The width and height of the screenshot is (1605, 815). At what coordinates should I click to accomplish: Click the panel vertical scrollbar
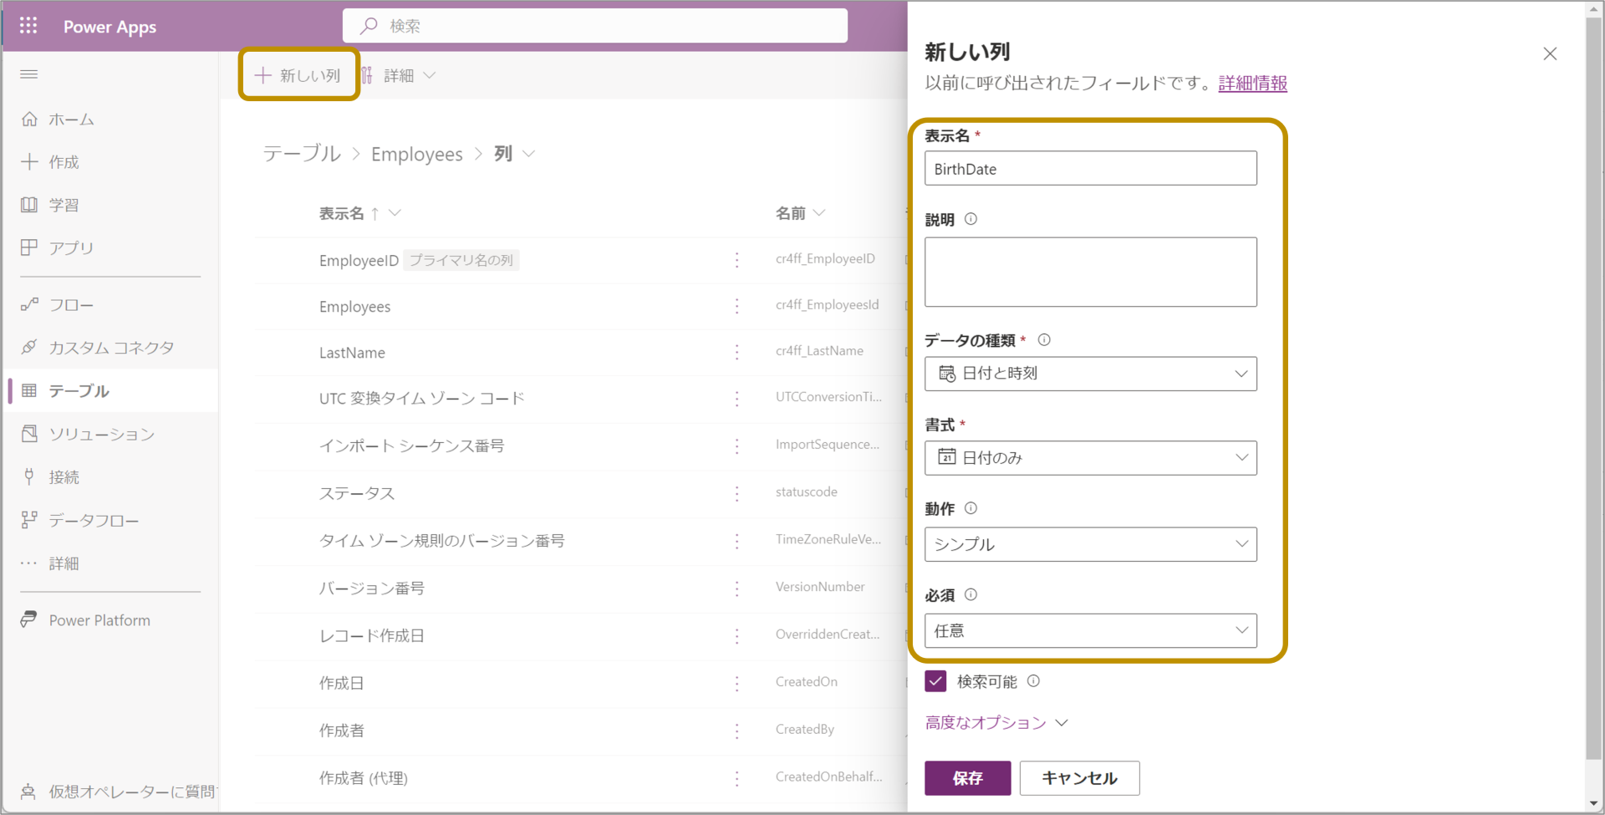pos(1593,387)
